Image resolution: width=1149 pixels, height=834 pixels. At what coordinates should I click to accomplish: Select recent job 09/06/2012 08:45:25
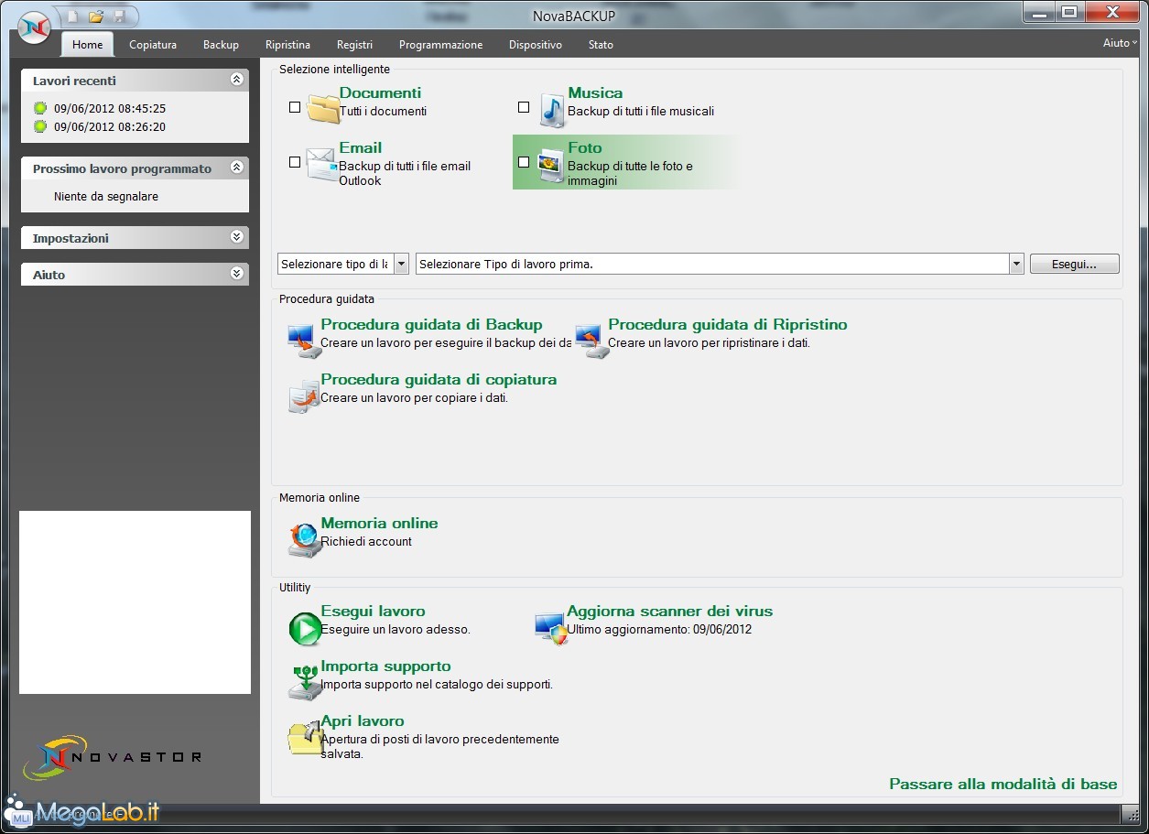[110, 108]
